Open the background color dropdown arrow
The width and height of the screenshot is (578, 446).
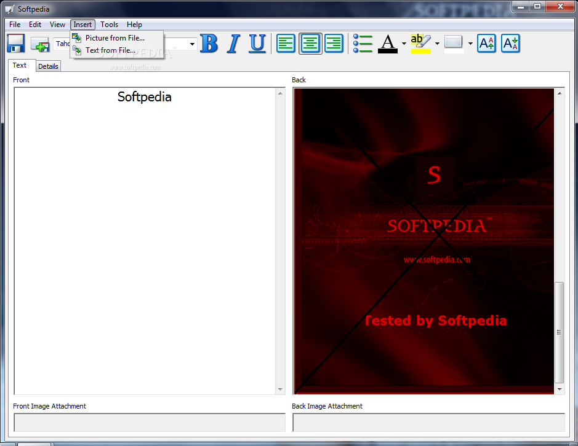pos(470,44)
